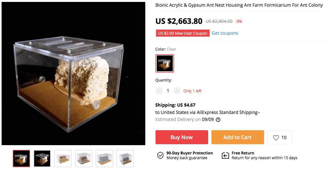This screenshot has height=170, width=327.
Task: Increase quantity with the plus button
Action: (177, 91)
